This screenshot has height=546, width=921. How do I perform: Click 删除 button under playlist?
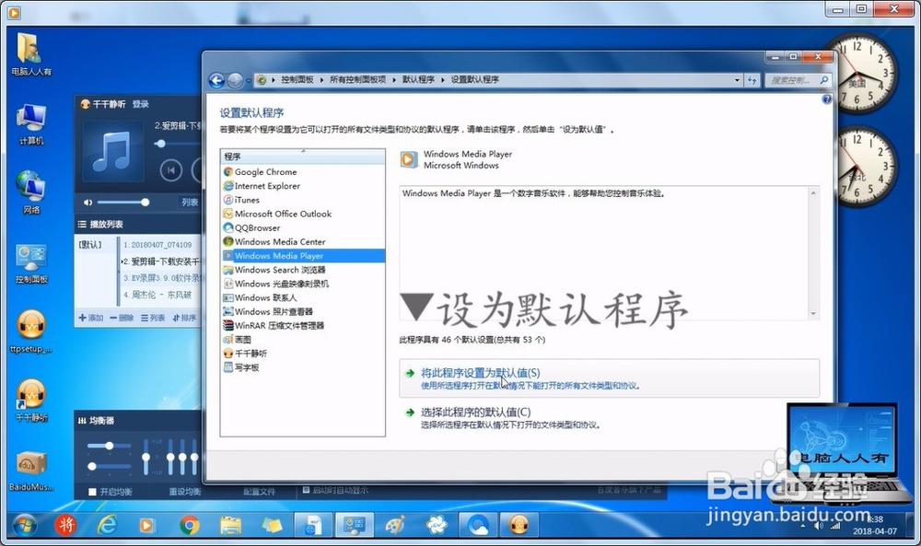click(122, 319)
